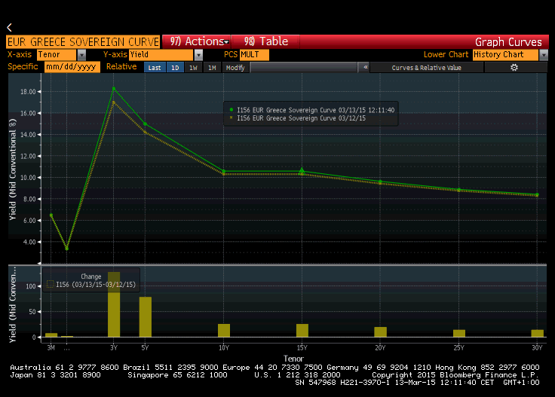555x397 pixels.
Task: Click the 15Y change bar
Action: coord(302,330)
